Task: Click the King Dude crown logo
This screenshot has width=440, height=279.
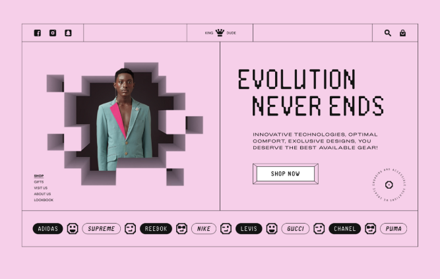Action: [220, 32]
